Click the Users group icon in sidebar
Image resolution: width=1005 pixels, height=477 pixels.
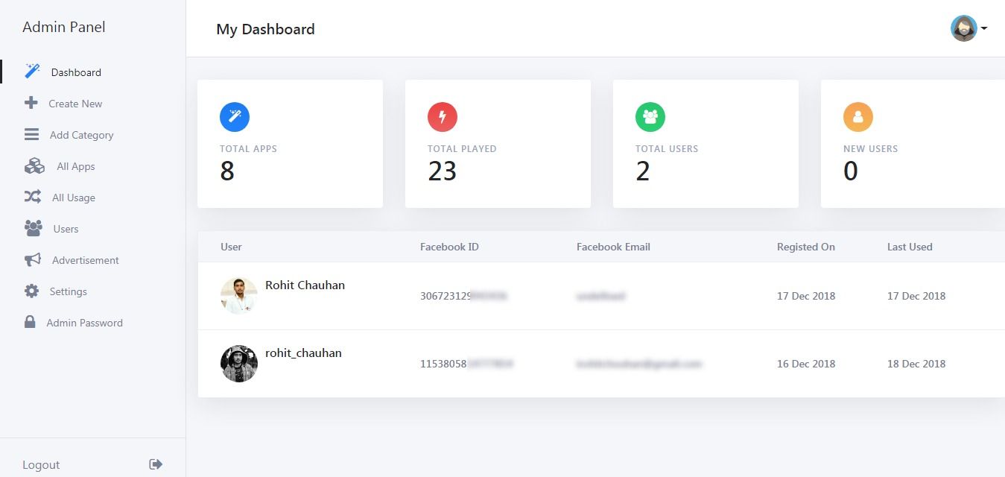click(34, 228)
